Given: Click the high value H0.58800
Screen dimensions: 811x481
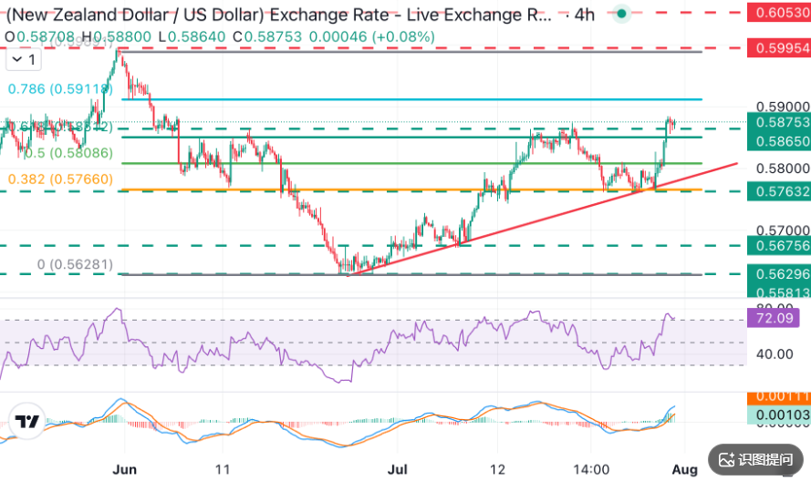Looking at the screenshot, I should (117, 37).
